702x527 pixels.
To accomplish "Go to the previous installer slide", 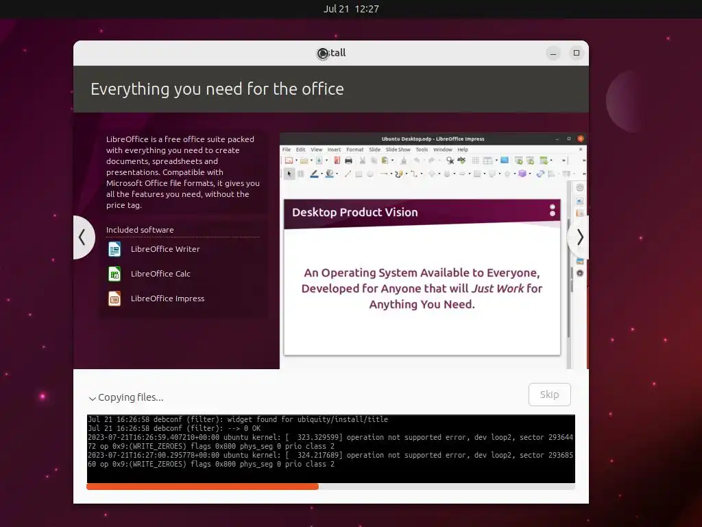I will [83, 237].
